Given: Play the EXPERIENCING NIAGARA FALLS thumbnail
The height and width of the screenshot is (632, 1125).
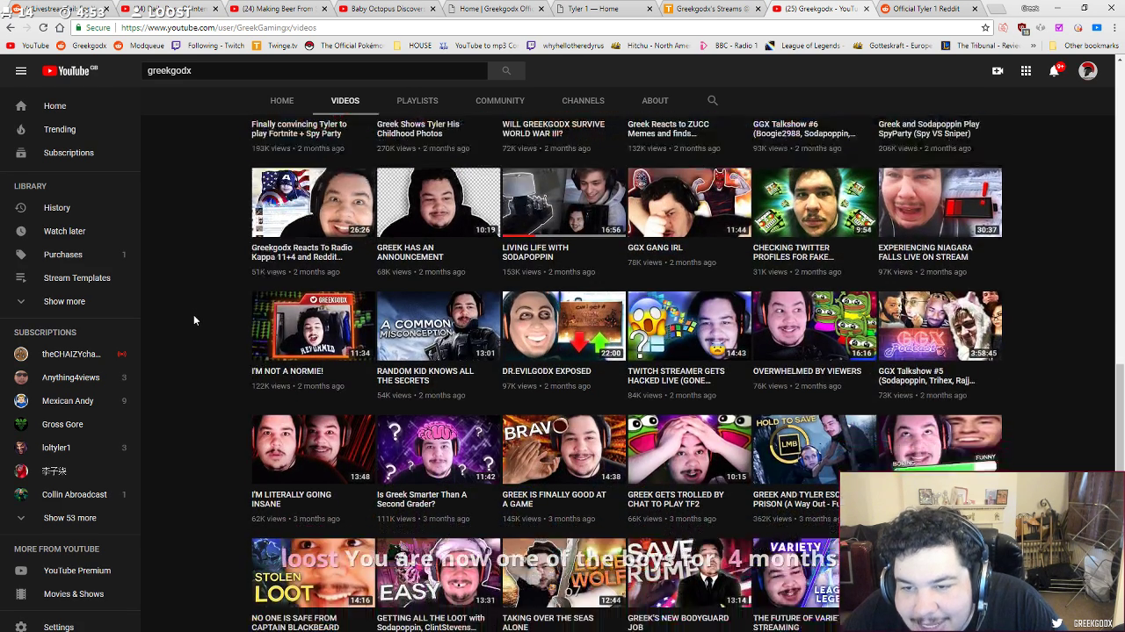Looking at the screenshot, I should 940,203.
